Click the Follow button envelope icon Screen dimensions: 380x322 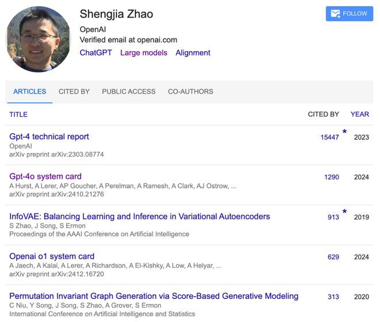click(x=335, y=14)
